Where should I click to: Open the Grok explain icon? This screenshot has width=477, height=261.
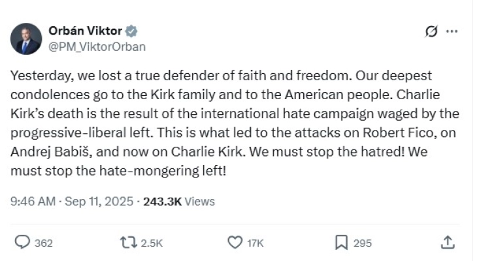[431, 31]
